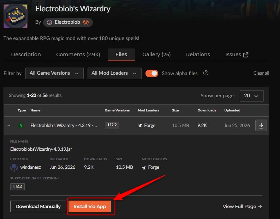
Task: Click the Electroblob's Wizardry page title
Action: pyautogui.click(x=73, y=9)
